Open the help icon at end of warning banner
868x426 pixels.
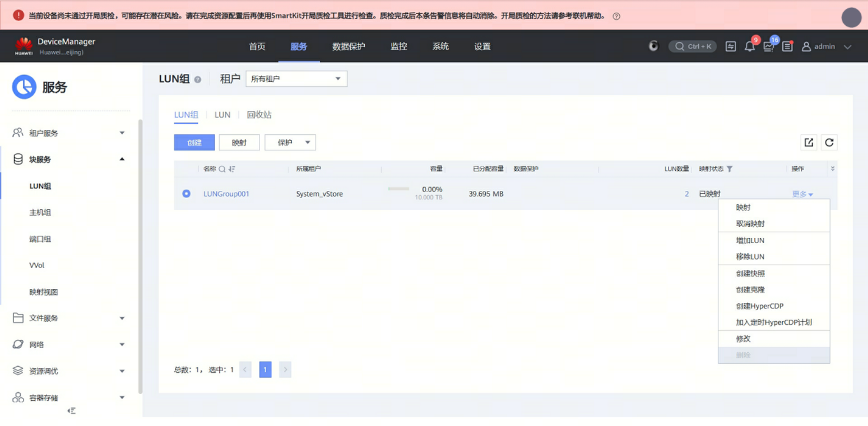616,16
